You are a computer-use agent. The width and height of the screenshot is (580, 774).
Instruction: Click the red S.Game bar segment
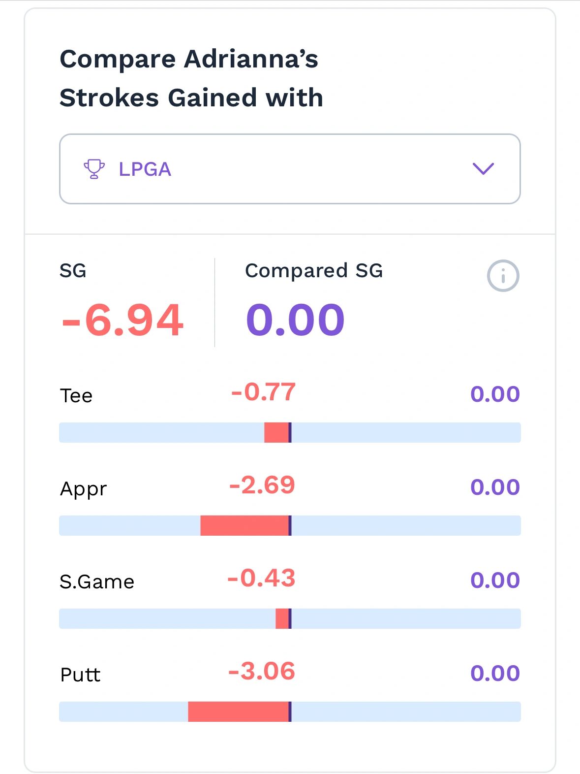pyautogui.click(x=282, y=619)
